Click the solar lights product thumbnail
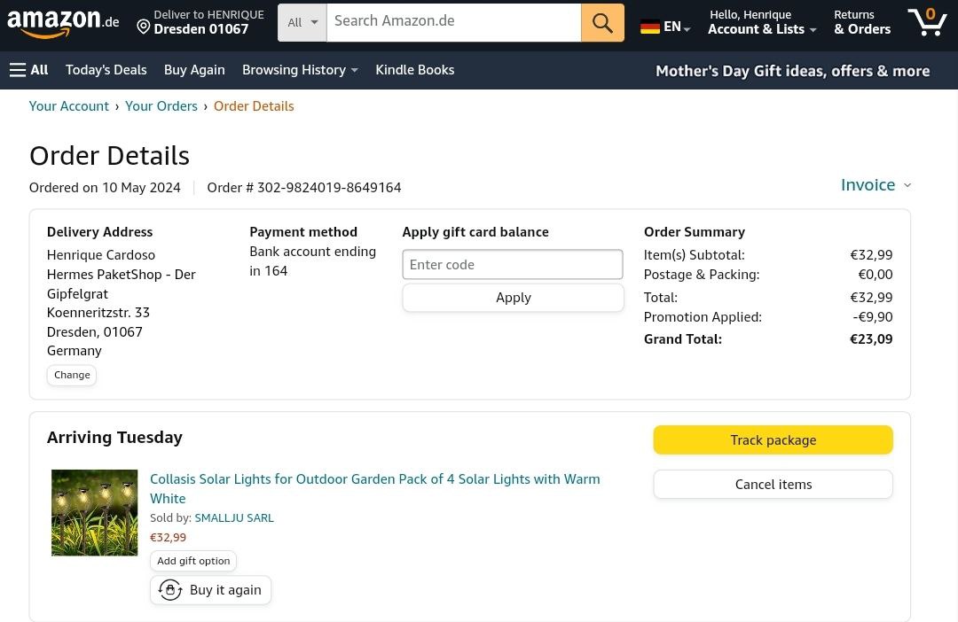Image resolution: width=958 pixels, height=622 pixels. point(95,513)
